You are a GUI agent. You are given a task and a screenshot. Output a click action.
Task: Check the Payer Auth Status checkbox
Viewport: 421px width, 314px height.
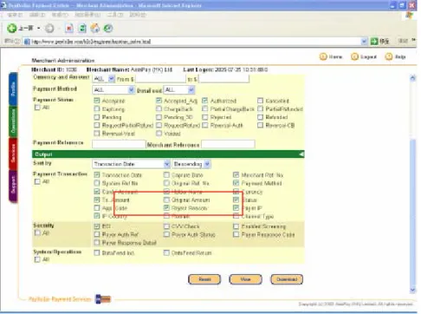166,234
